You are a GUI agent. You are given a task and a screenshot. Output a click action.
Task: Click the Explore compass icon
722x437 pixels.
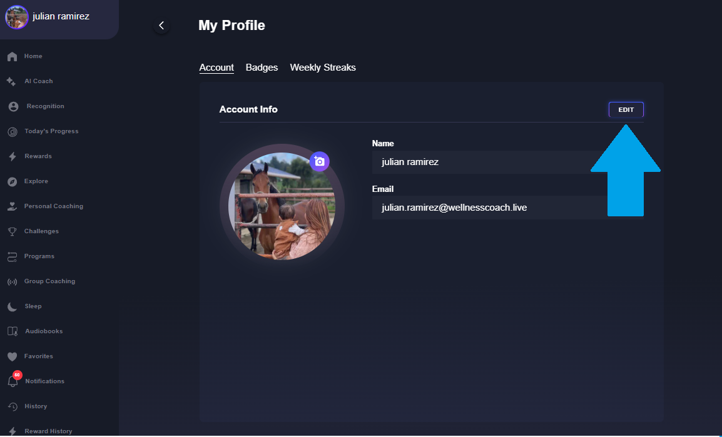coord(13,182)
